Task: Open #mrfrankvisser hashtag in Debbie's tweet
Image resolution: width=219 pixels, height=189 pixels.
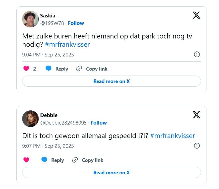Action: (172, 136)
